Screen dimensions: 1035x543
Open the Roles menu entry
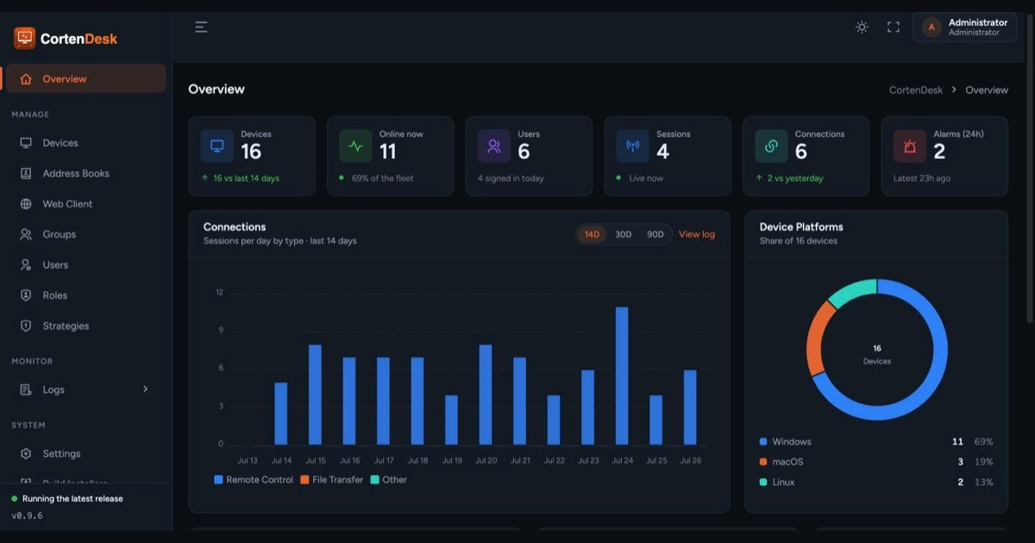point(84,296)
